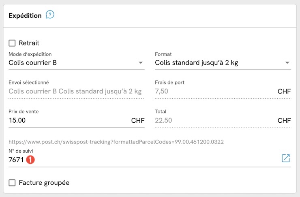Click the Expédition section heading

pyautogui.click(x=25, y=15)
